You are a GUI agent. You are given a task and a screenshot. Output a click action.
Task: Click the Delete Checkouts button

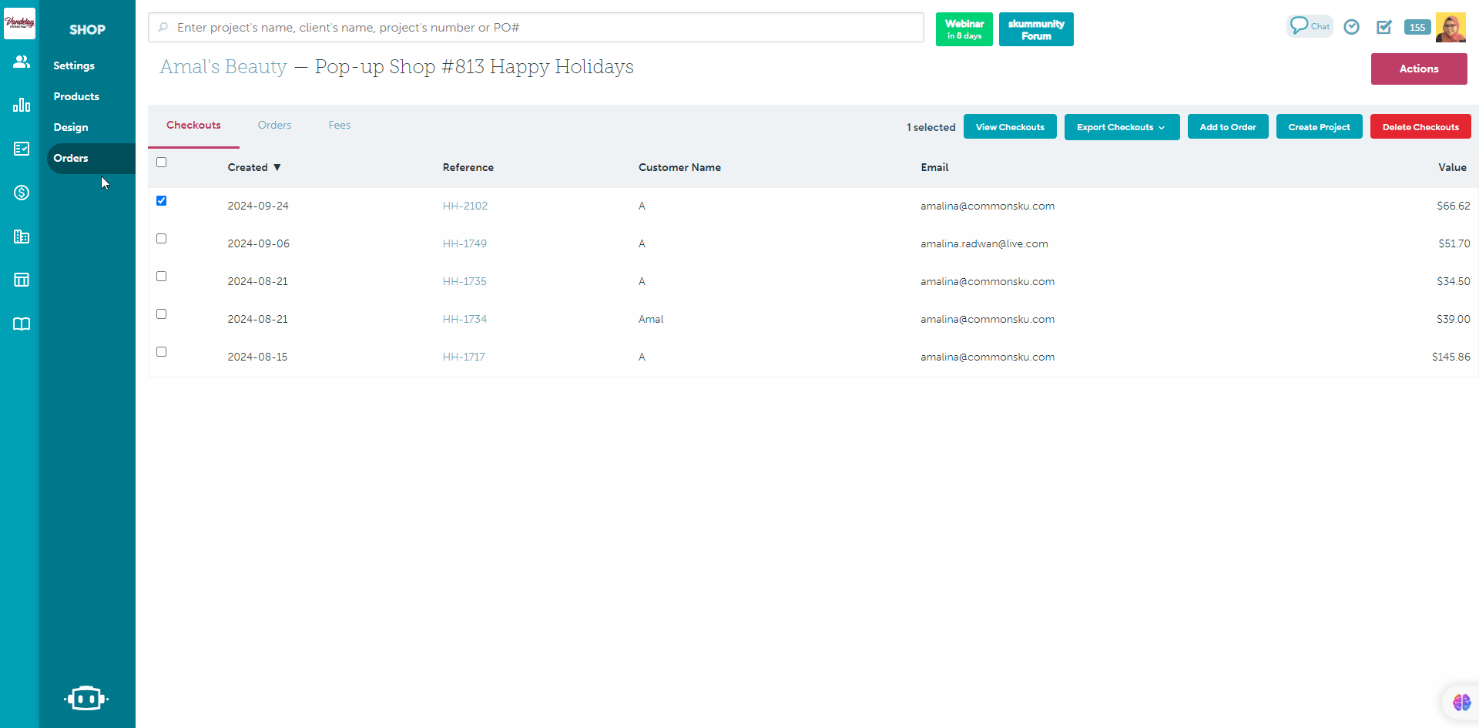pos(1420,127)
